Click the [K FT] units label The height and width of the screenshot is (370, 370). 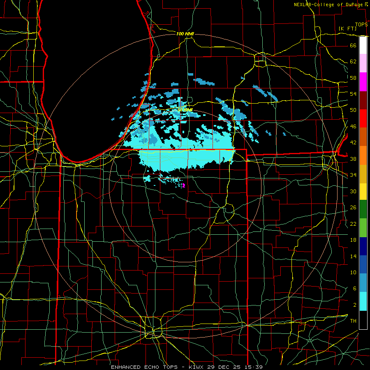click(347, 29)
